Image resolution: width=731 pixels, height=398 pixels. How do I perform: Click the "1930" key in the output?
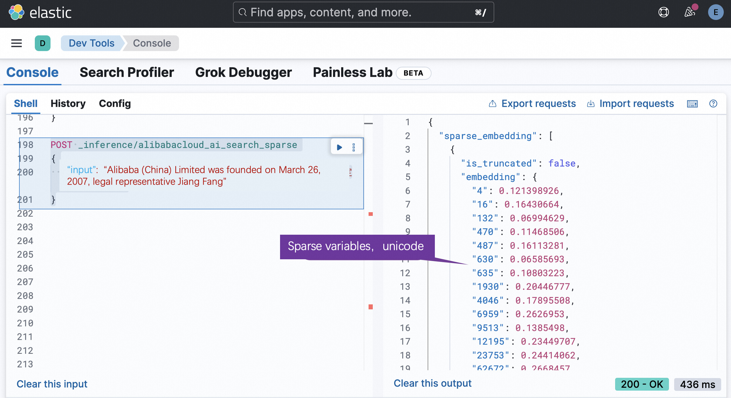[x=488, y=287]
